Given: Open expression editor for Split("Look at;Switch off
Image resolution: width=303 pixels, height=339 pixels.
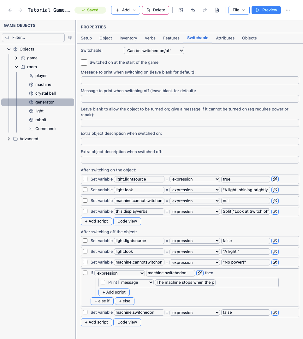Looking at the screenshot, I should point(275,212).
